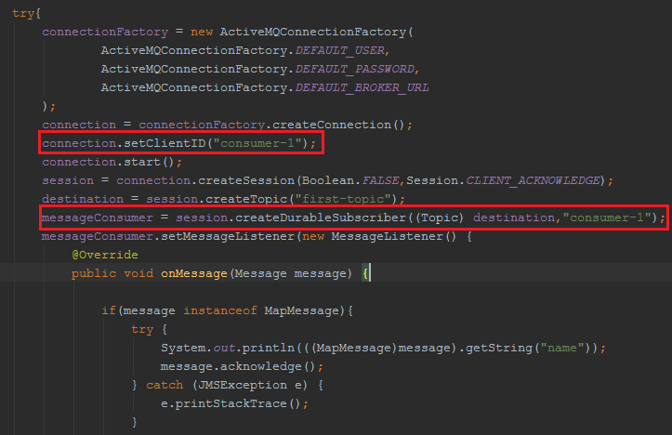The image size is (672, 435).
Task: Click the 'instanceof' keyword
Action: click(x=220, y=310)
